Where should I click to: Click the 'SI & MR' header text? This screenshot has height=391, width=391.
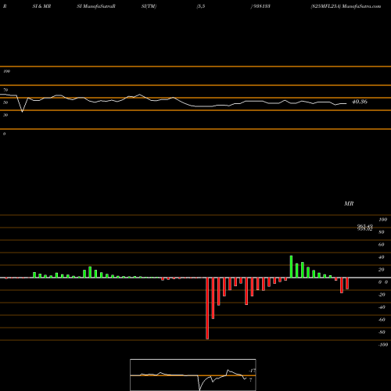[x=41, y=6]
